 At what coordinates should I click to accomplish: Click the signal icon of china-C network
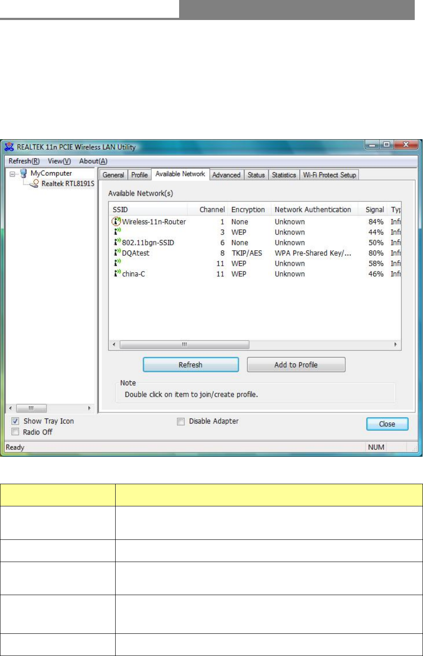pyautogui.click(x=117, y=273)
